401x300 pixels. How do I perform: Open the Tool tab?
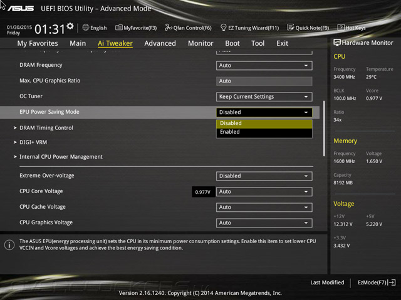click(258, 43)
